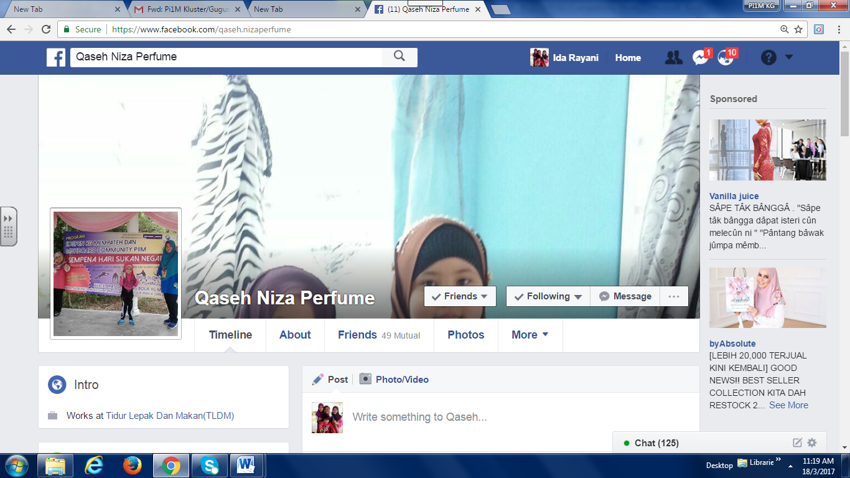Expand the More profile tab dropdown
This screenshot has height=478, width=850.
tap(530, 335)
